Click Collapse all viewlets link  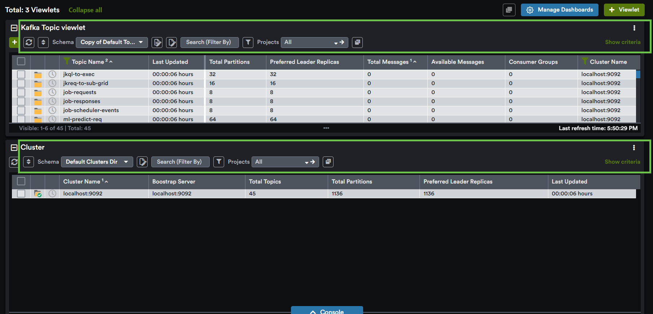click(85, 10)
